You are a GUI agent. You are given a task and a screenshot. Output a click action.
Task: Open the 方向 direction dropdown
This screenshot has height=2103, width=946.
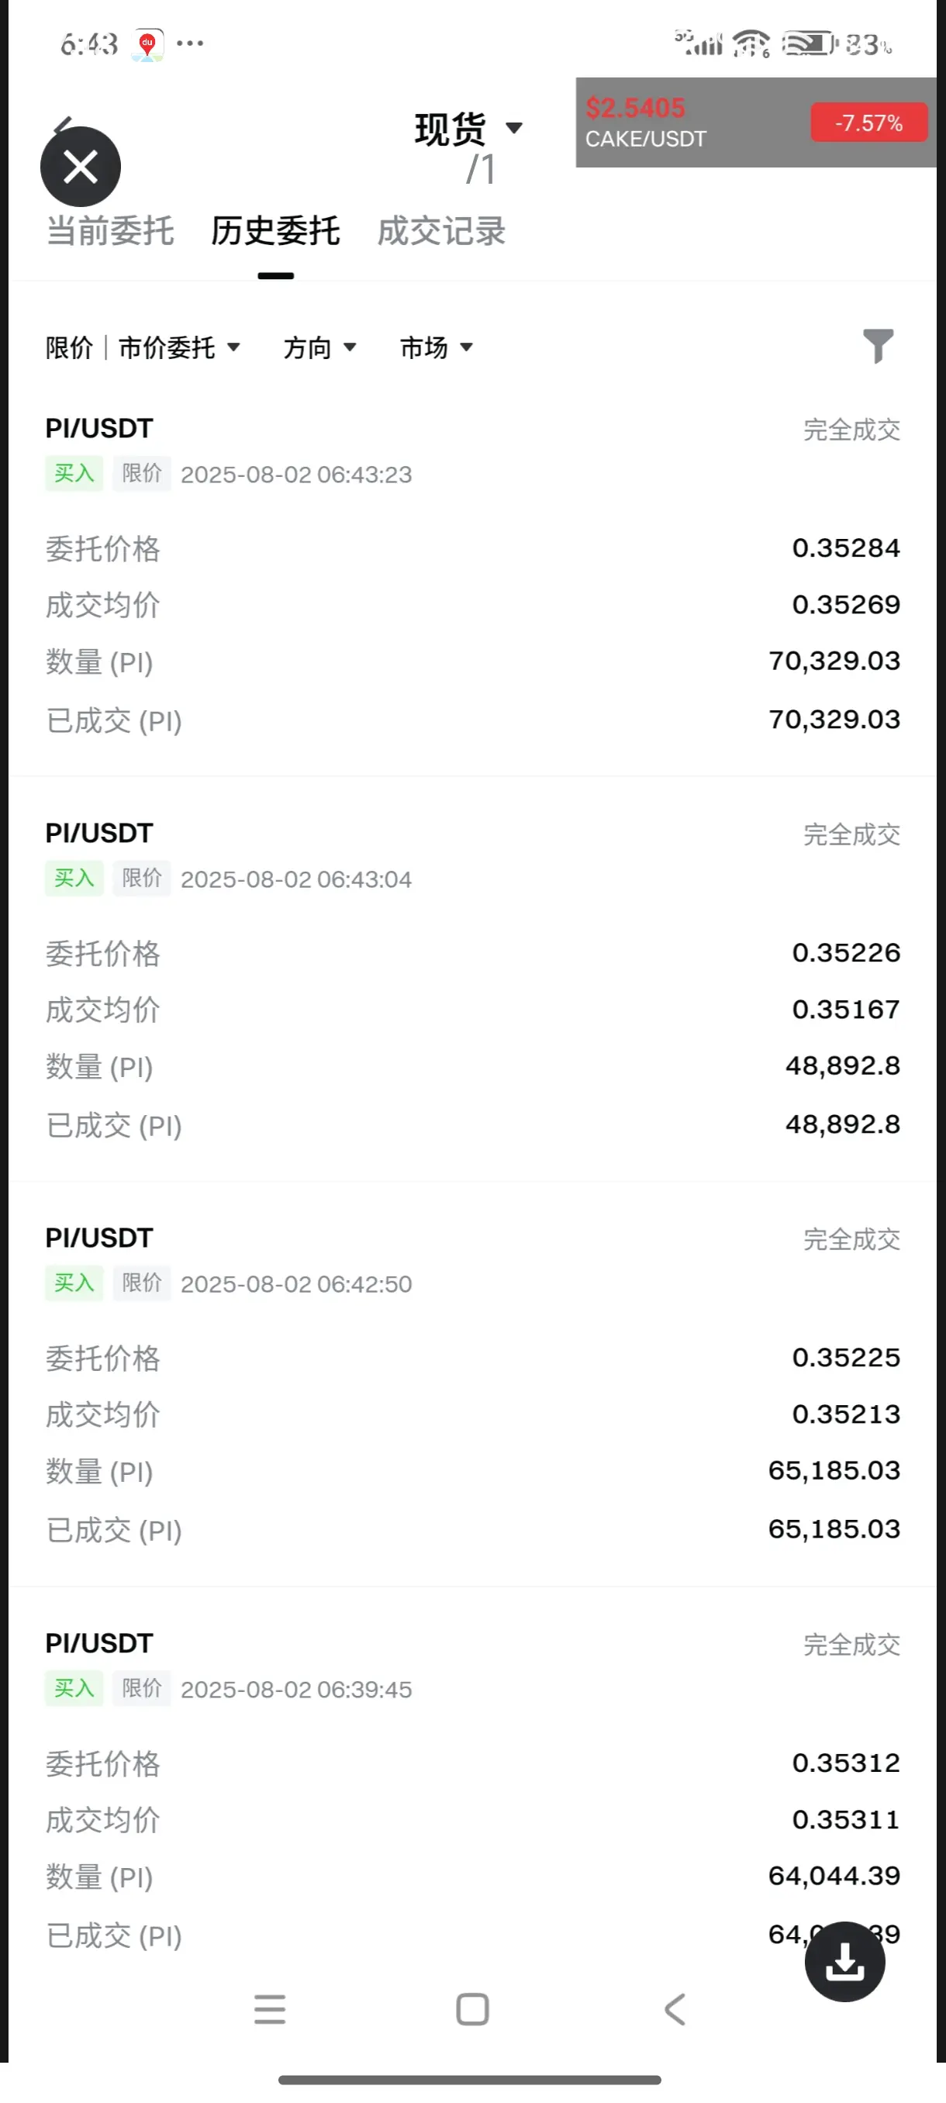coord(320,347)
